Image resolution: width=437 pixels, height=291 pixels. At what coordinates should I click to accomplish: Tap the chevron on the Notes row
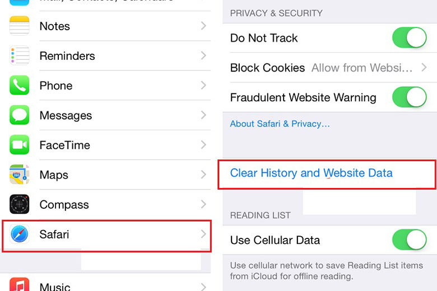203,26
